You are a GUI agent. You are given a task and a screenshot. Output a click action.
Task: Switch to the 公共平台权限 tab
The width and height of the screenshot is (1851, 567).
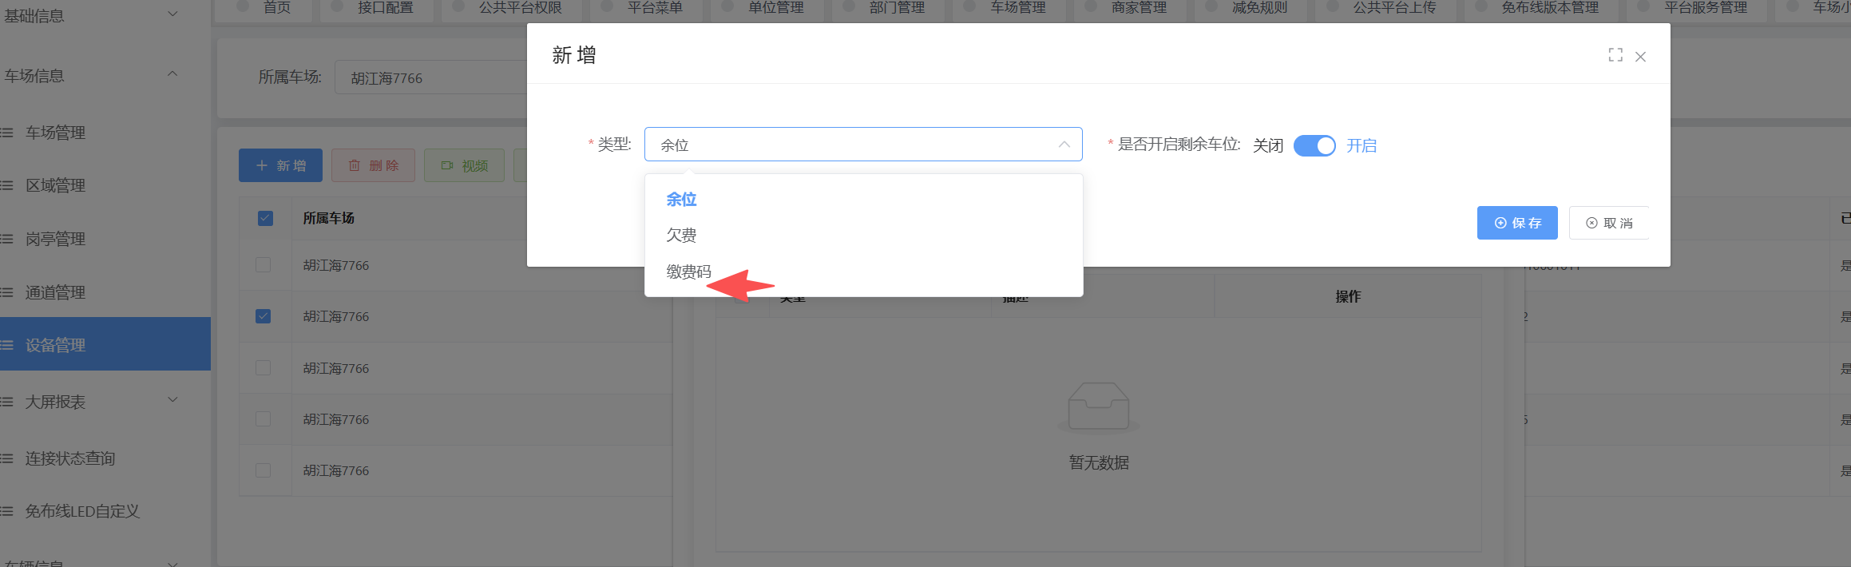pyautogui.click(x=511, y=8)
